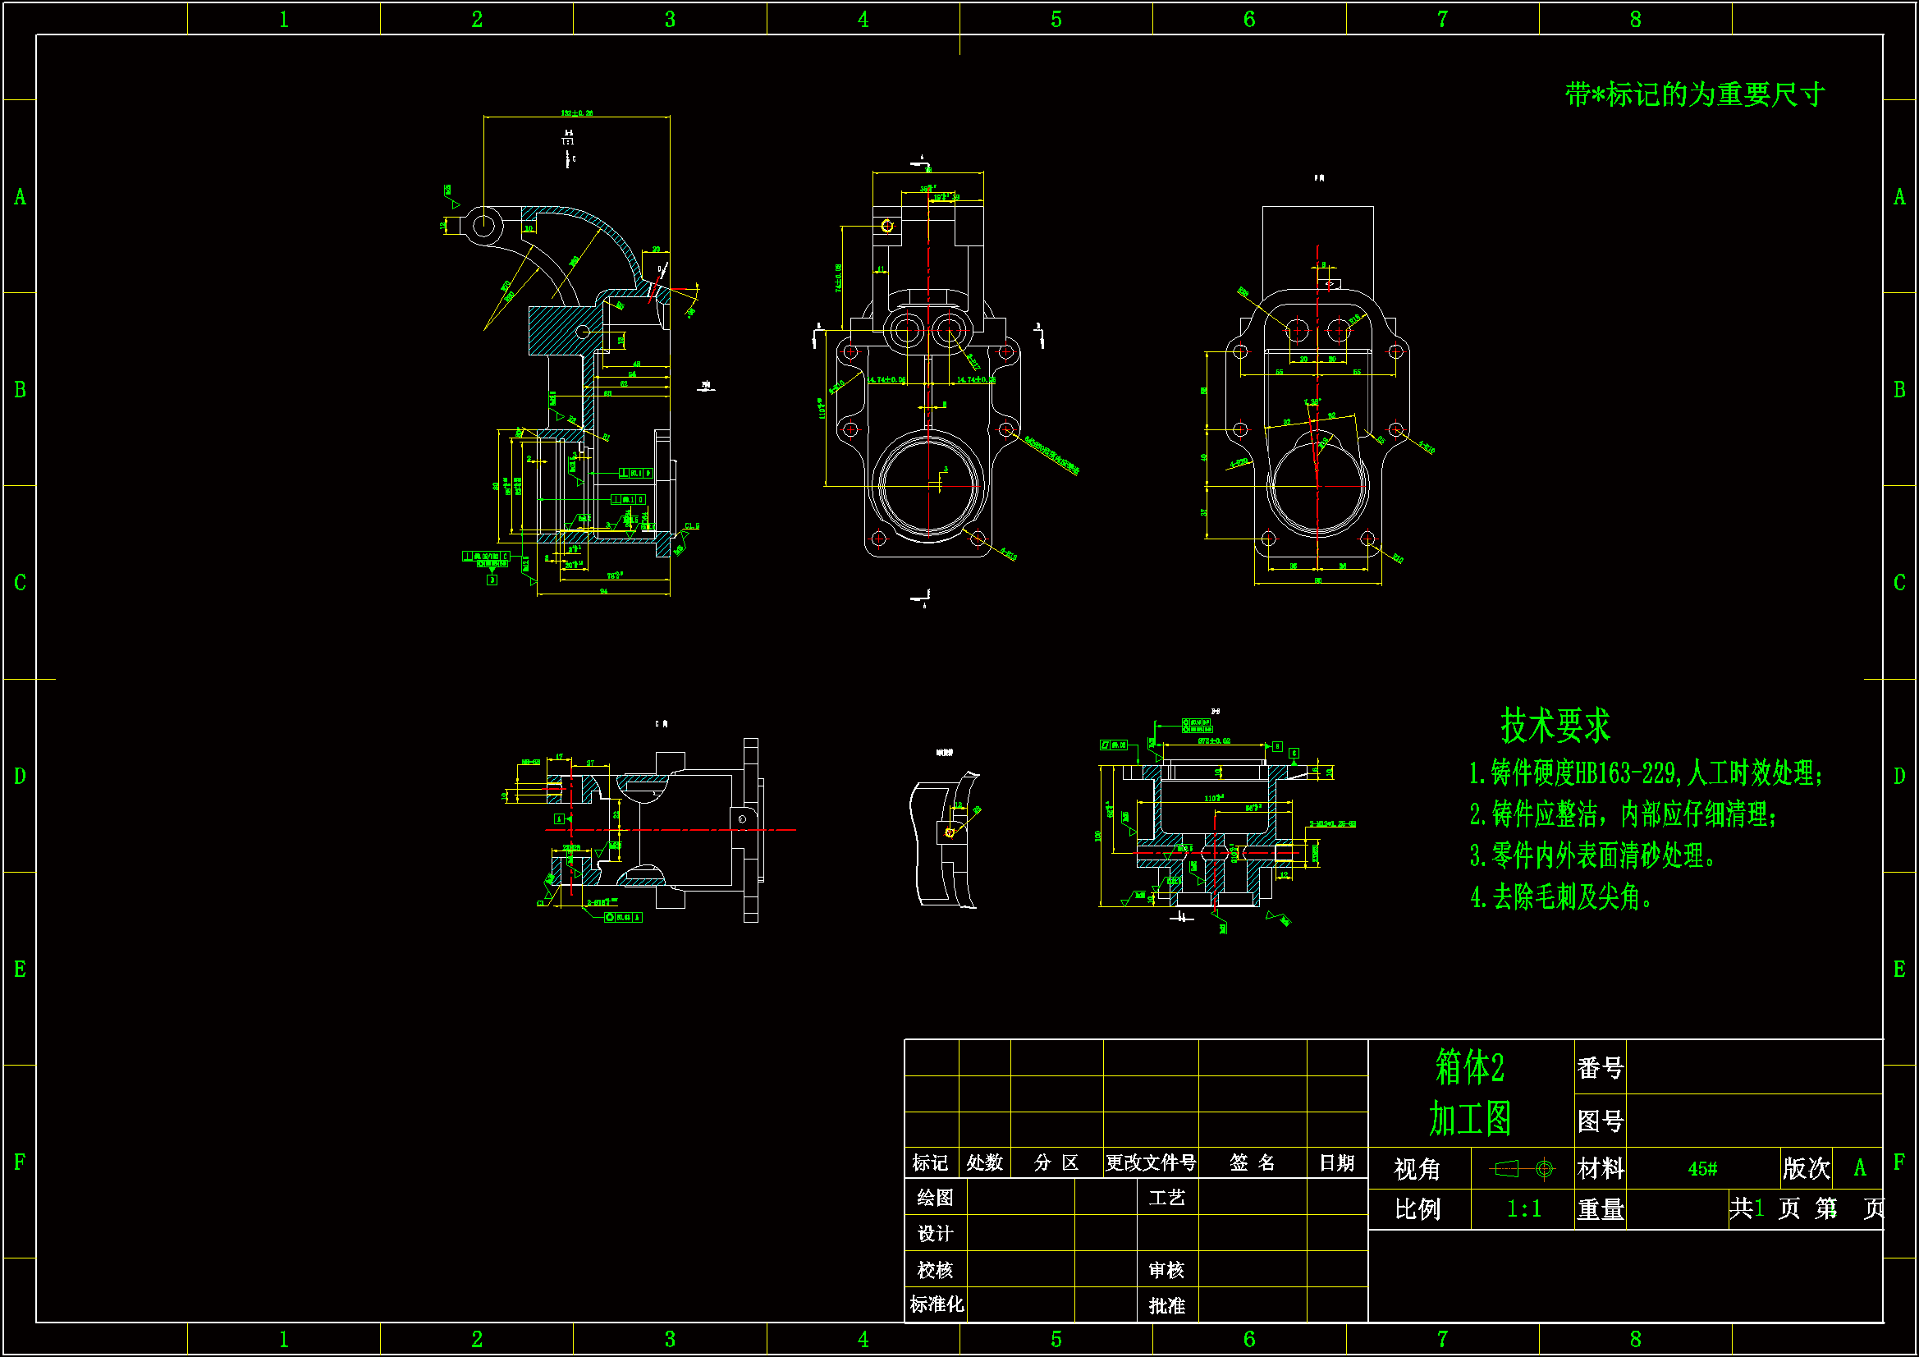Click the 加工图 drawing name text

1470,1119
